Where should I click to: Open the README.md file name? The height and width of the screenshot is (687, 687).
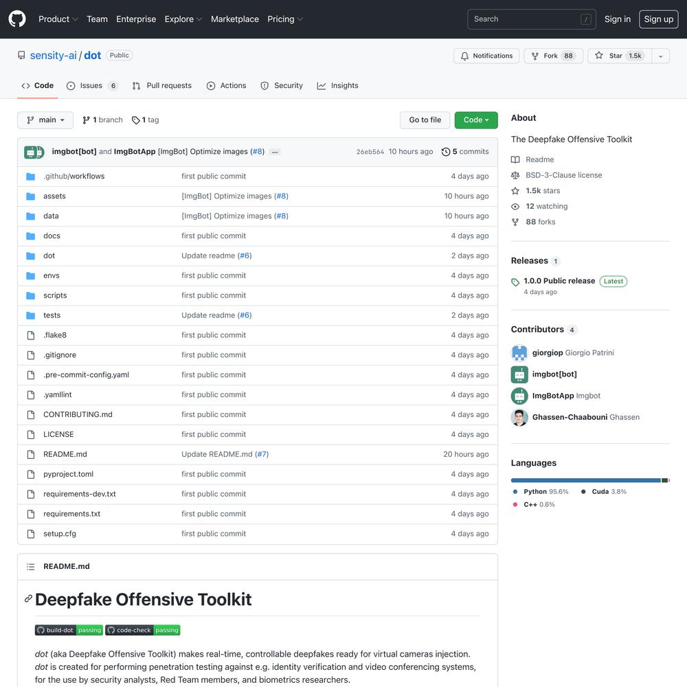click(65, 454)
